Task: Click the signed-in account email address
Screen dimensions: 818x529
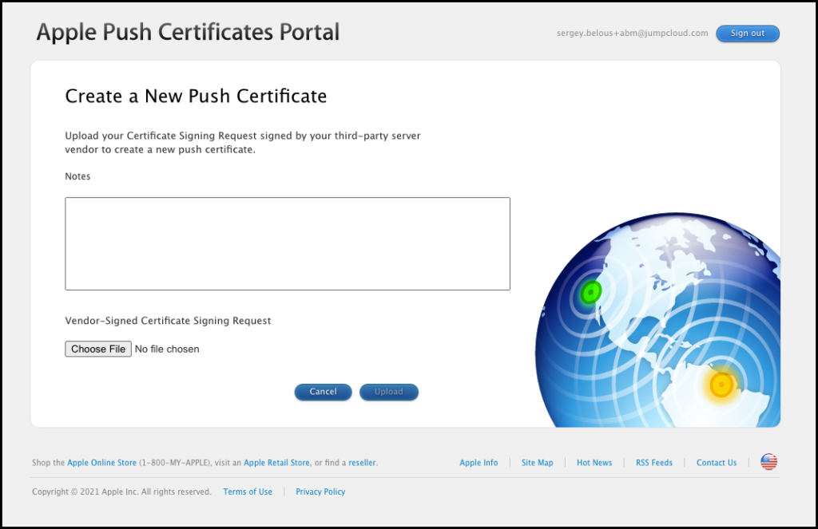Action: click(632, 34)
